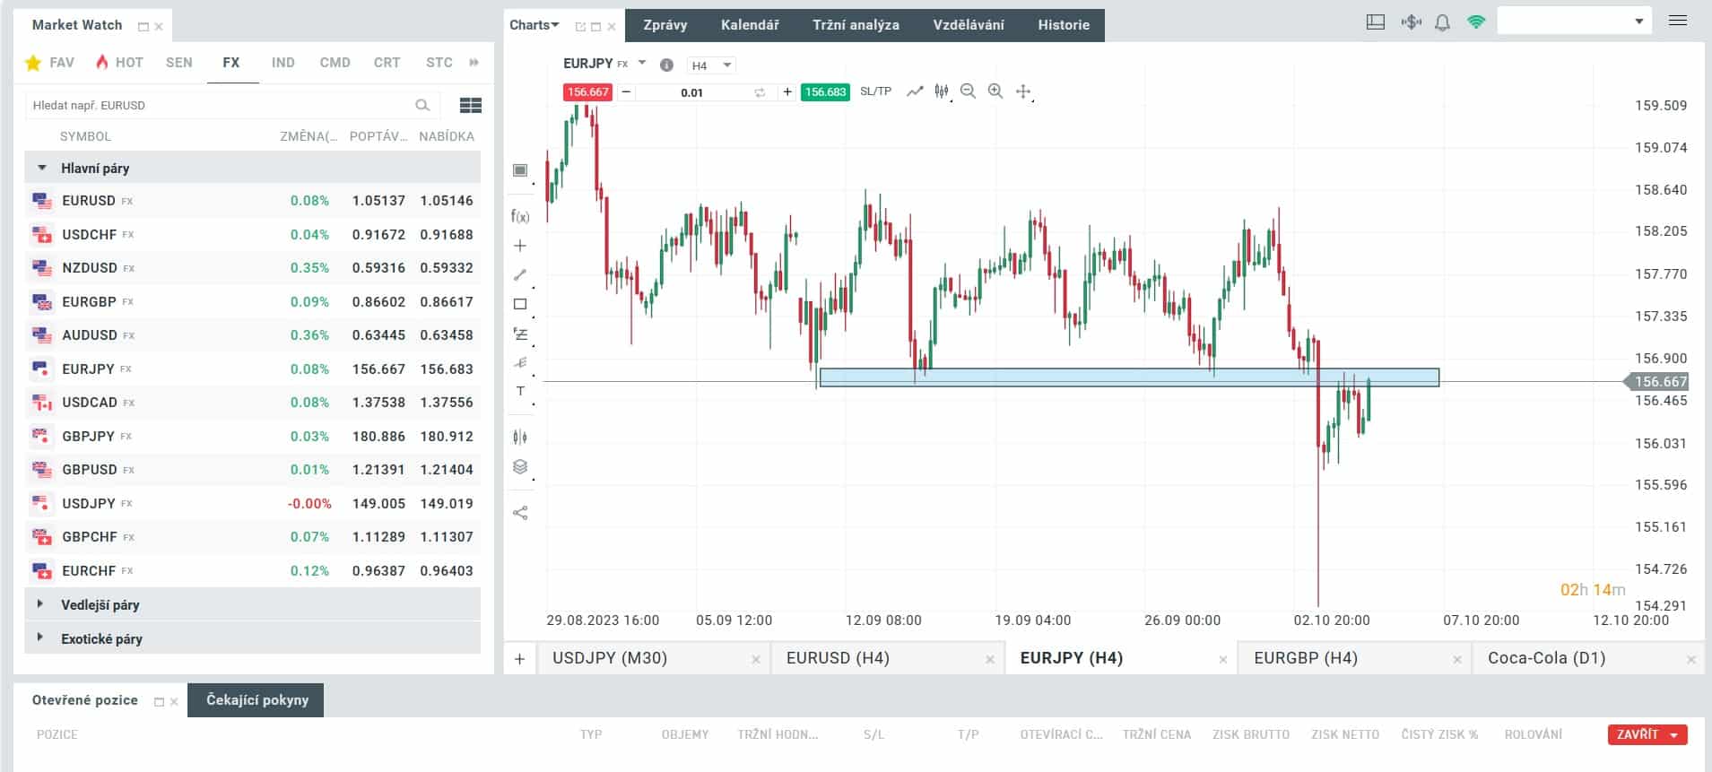Select the rectangle drawing tool
1712x772 pixels.
coord(519,304)
